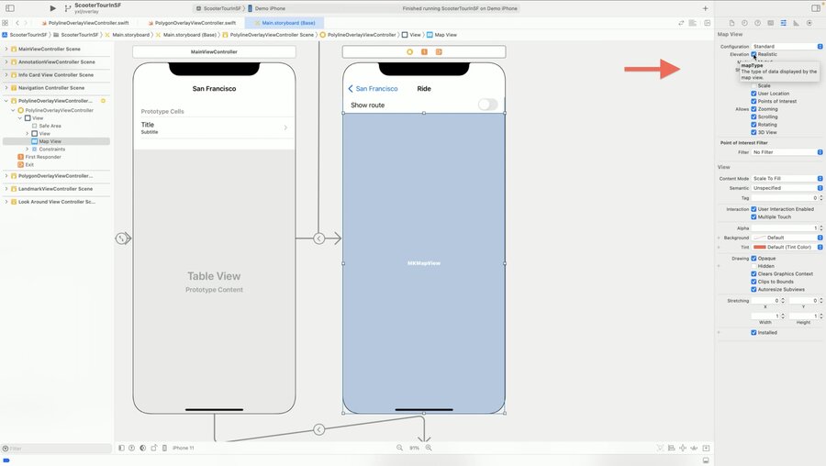Toggle the inspector panel at the top right
This screenshot has width=826, height=466.
point(816,8)
